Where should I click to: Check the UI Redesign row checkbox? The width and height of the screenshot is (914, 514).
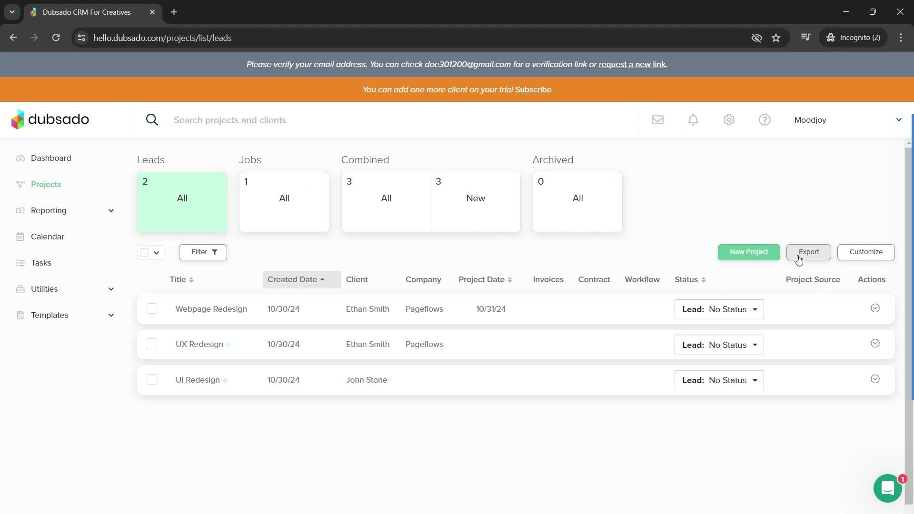coord(152,380)
